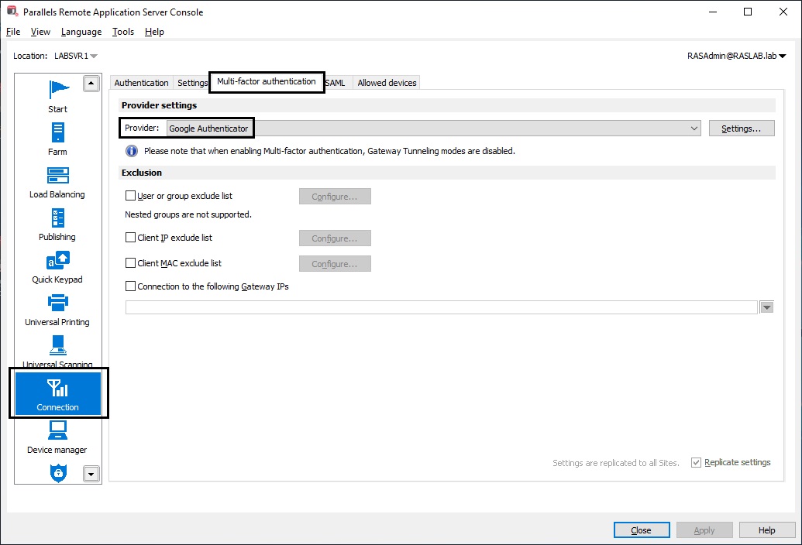Open the RASAdmin@RASLAB.lab account menu
The image size is (802, 545).
click(737, 56)
